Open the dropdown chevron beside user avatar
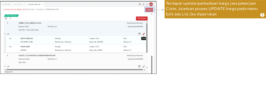 [x=154, y=4]
